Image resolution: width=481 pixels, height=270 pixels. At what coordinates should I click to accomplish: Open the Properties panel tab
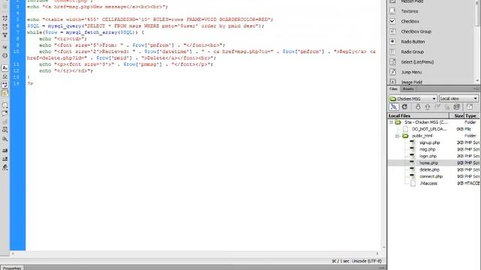(12, 268)
